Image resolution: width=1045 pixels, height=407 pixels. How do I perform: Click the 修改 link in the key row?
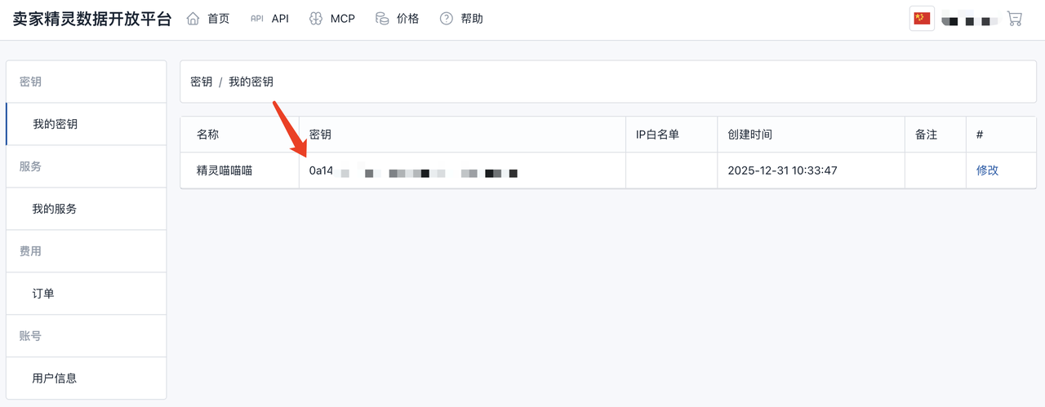coord(987,170)
